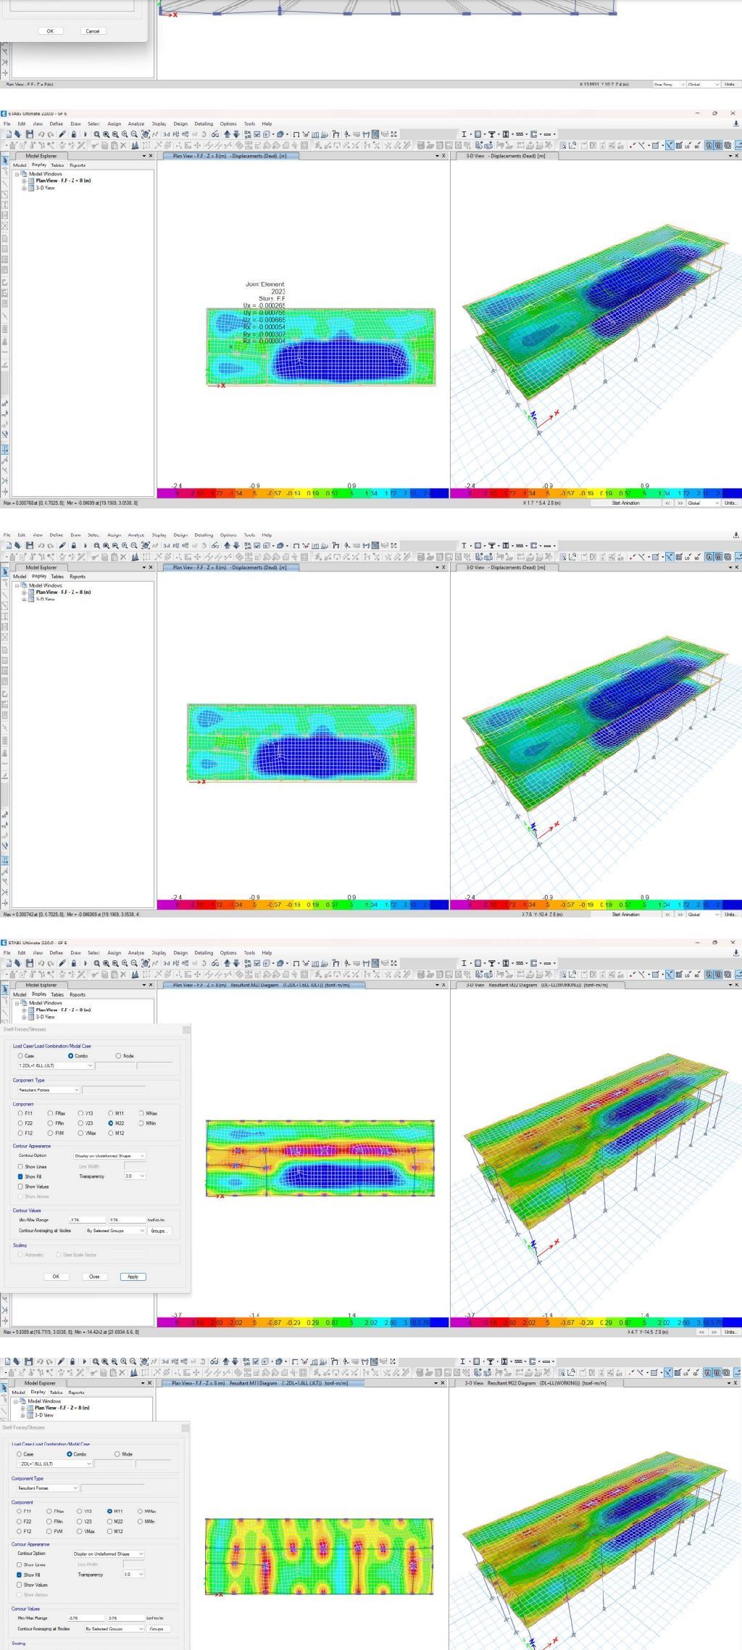The width and height of the screenshot is (742, 1650).
Task: Click the Lock model icon in topmost toolbar
Action: tap(74, 134)
